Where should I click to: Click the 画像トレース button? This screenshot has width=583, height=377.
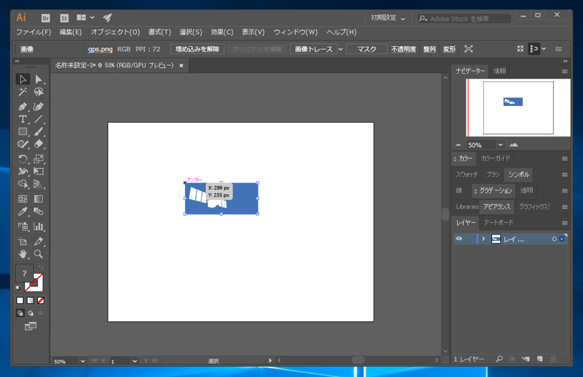314,49
